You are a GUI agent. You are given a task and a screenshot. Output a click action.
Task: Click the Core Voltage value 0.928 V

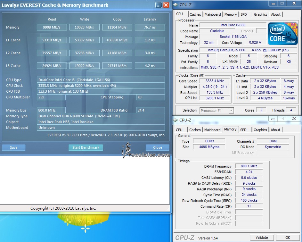[255, 42]
